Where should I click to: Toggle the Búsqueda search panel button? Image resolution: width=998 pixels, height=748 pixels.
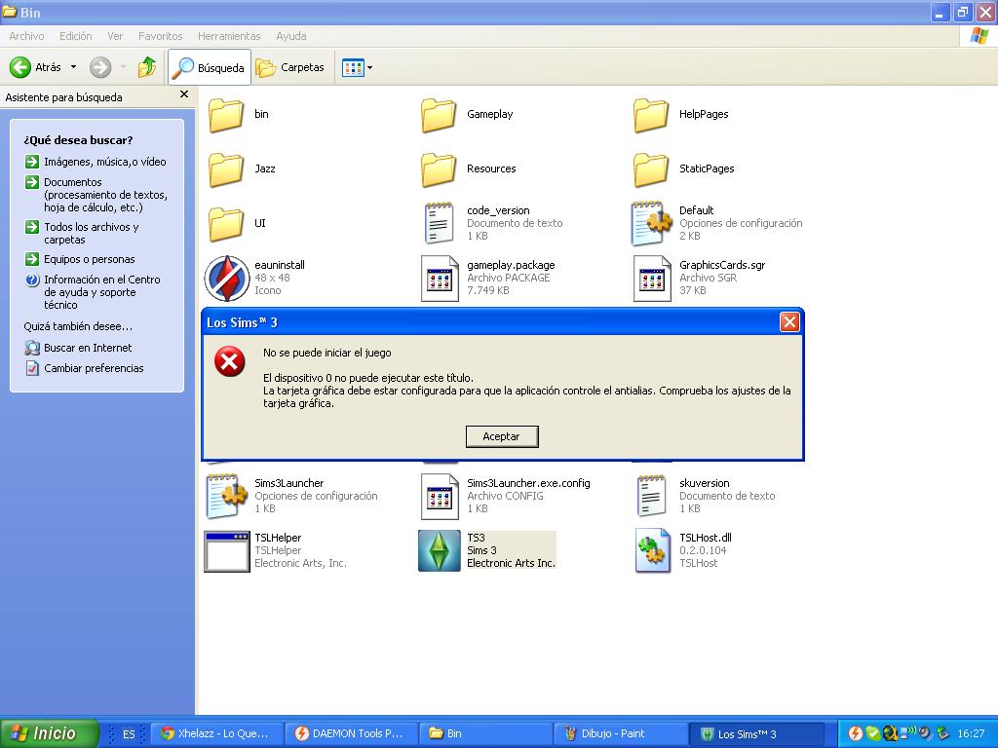tap(210, 67)
